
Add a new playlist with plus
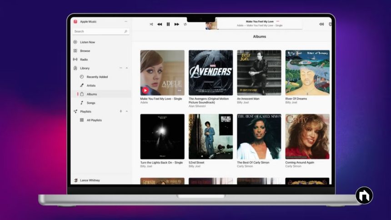(x=120, y=111)
